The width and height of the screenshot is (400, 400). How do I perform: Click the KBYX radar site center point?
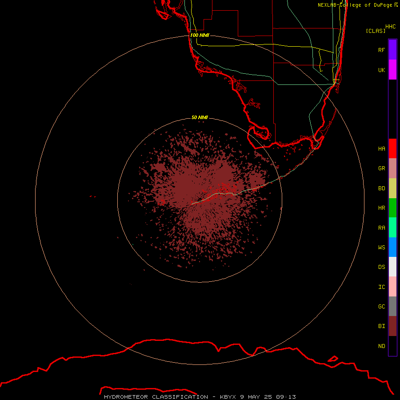pyautogui.click(x=200, y=200)
